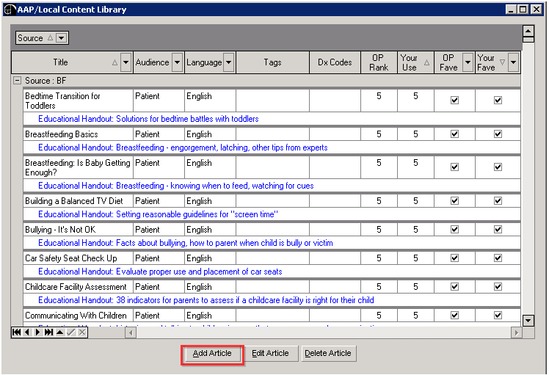
Task: Open handout link Solutions for bedtime battles with toddlers
Action: coord(148,119)
